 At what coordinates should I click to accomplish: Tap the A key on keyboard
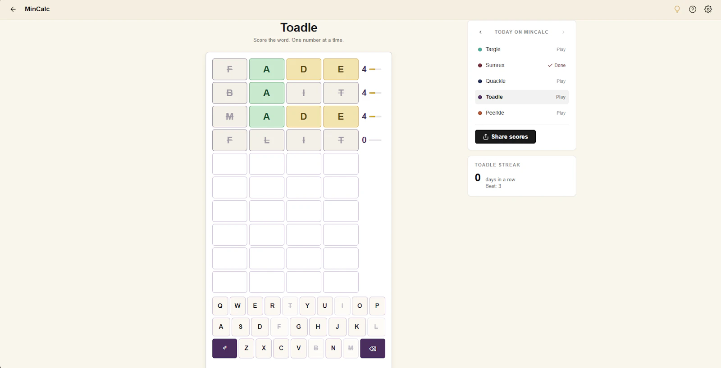[x=221, y=327]
